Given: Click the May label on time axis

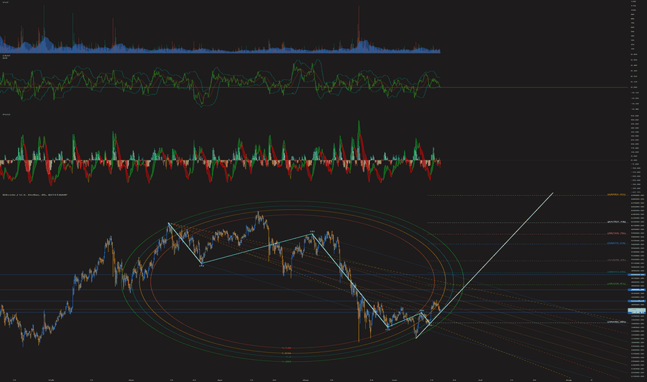Looking at the screenshot, I should click(x=305, y=379).
